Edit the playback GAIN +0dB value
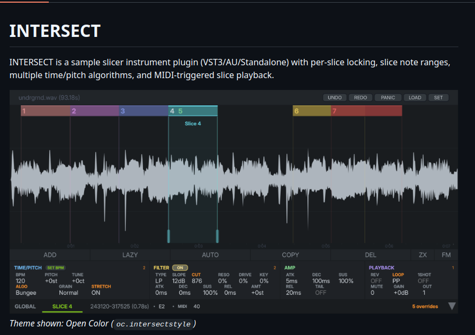 401,293
